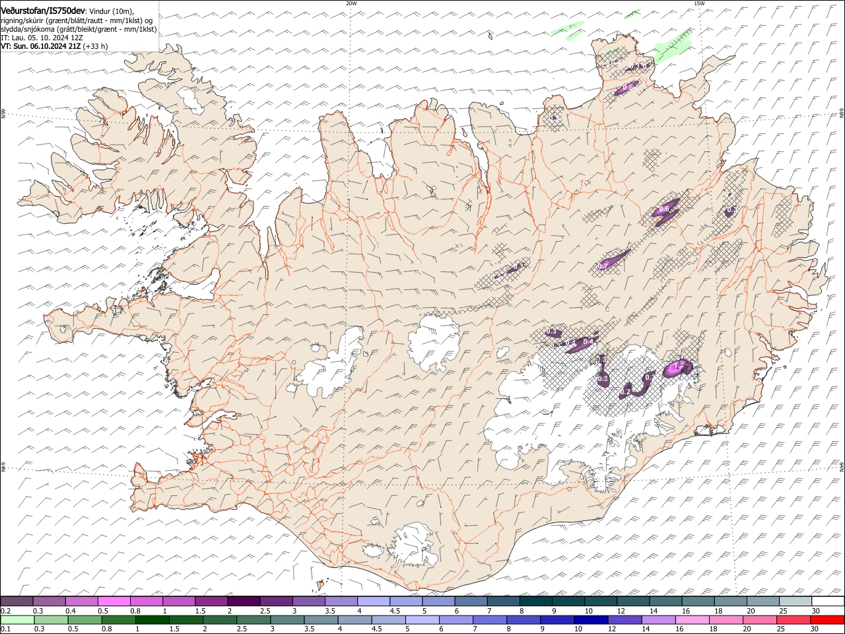Click the 'IT: Lau. 05. 10. 2024 12Z' line

42,38
